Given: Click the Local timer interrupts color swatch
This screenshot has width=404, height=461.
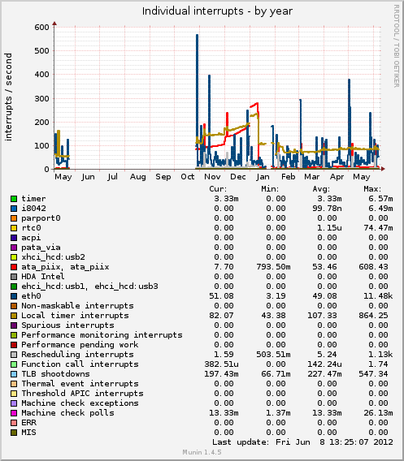Looking at the screenshot, I should (14, 316).
